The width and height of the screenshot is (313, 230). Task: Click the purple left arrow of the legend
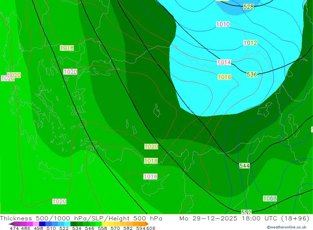click(11, 224)
